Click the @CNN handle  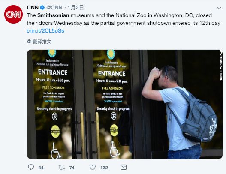click(54, 7)
